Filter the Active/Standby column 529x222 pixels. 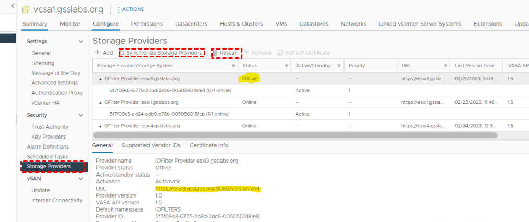(339, 66)
